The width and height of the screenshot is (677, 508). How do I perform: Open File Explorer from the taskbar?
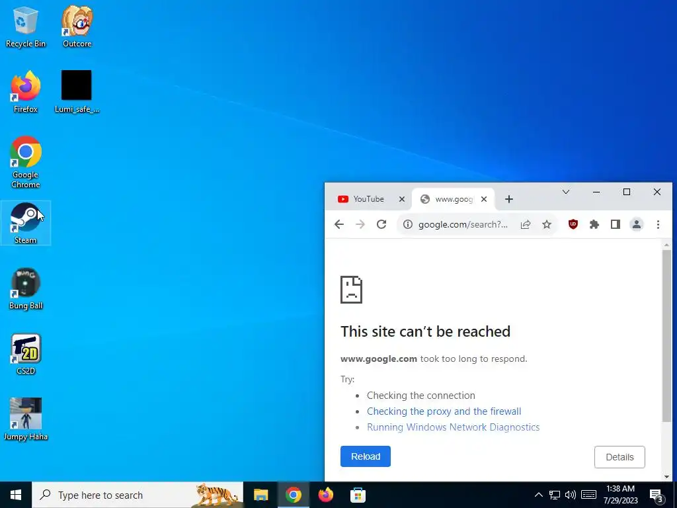point(260,495)
